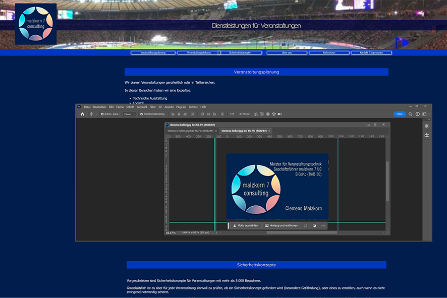The height and width of the screenshot is (298, 447).
Task: Expand the Move tool preset arrow
Action: coord(97,114)
